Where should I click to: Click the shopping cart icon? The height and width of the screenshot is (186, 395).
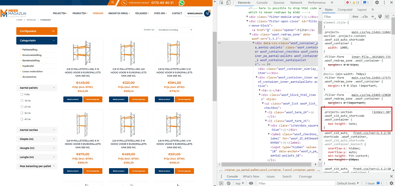pos(207,13)
